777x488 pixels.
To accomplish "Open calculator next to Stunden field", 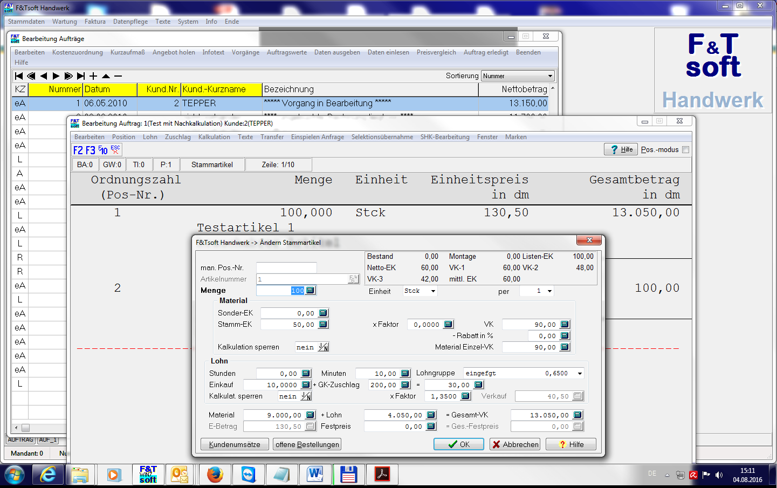I will click(x=306, y=374).
